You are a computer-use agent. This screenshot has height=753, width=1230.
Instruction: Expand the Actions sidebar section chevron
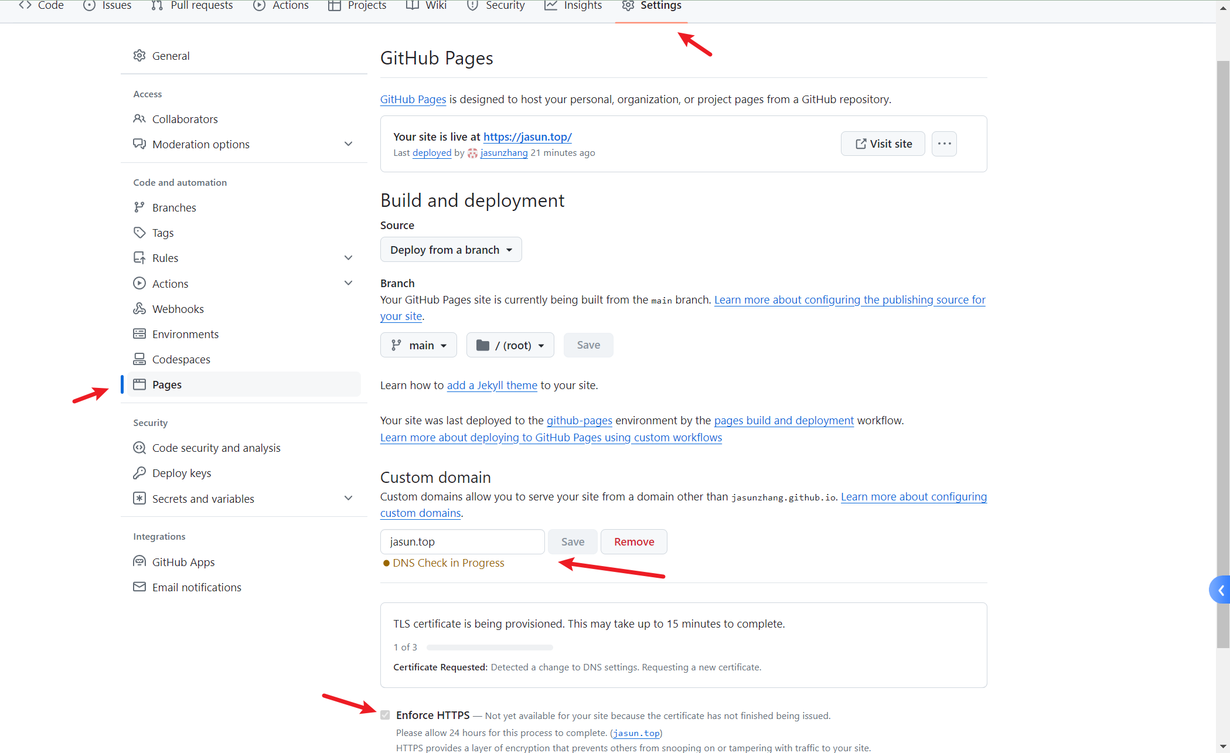pos(348,284)
